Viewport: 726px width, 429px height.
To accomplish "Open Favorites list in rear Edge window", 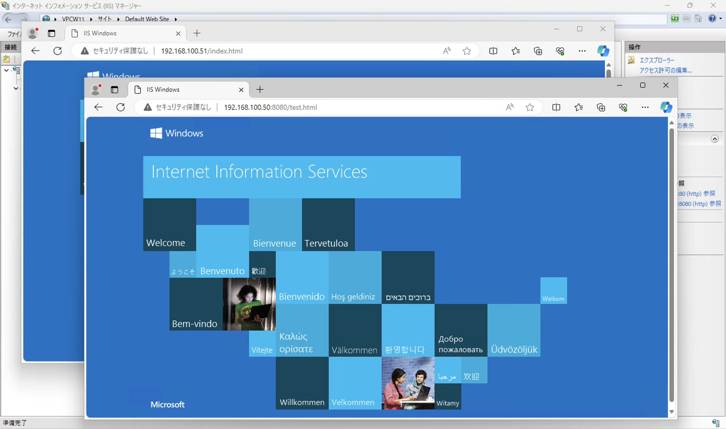I will tap(516, 51).
